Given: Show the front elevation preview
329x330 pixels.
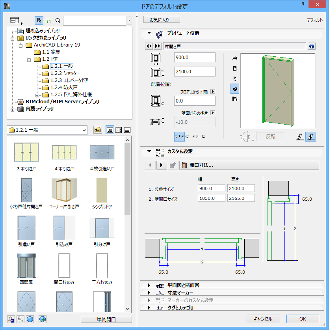Looking at the screenshot, I should [x=235, y=69].
